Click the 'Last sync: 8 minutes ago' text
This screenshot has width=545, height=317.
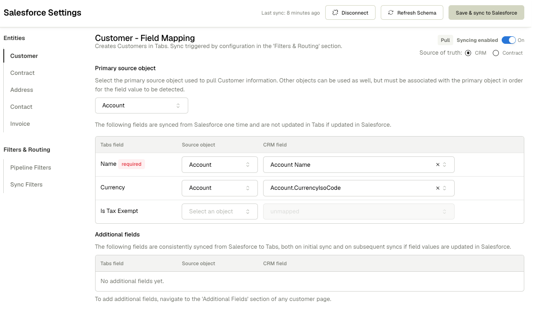pos(290,13)
